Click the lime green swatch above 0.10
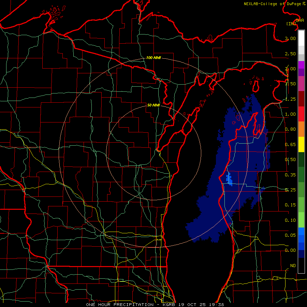 coord(301,220)
